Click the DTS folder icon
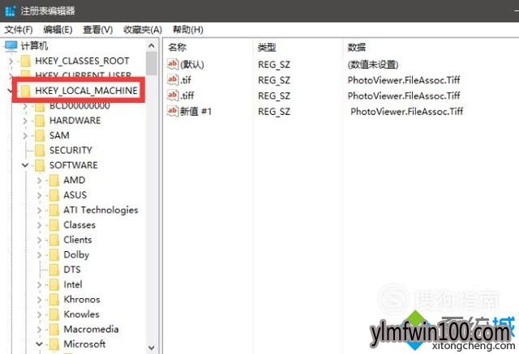This screenshot has width=519, height=354. tap(54, 270)
